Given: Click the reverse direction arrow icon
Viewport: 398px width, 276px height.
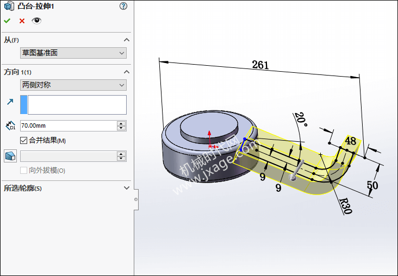Looking at the screenshot, I should 10,102.
